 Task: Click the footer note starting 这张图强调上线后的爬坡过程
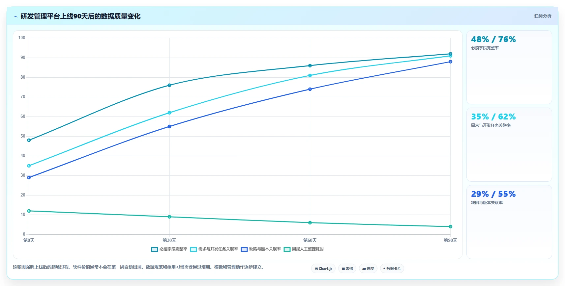138,267
